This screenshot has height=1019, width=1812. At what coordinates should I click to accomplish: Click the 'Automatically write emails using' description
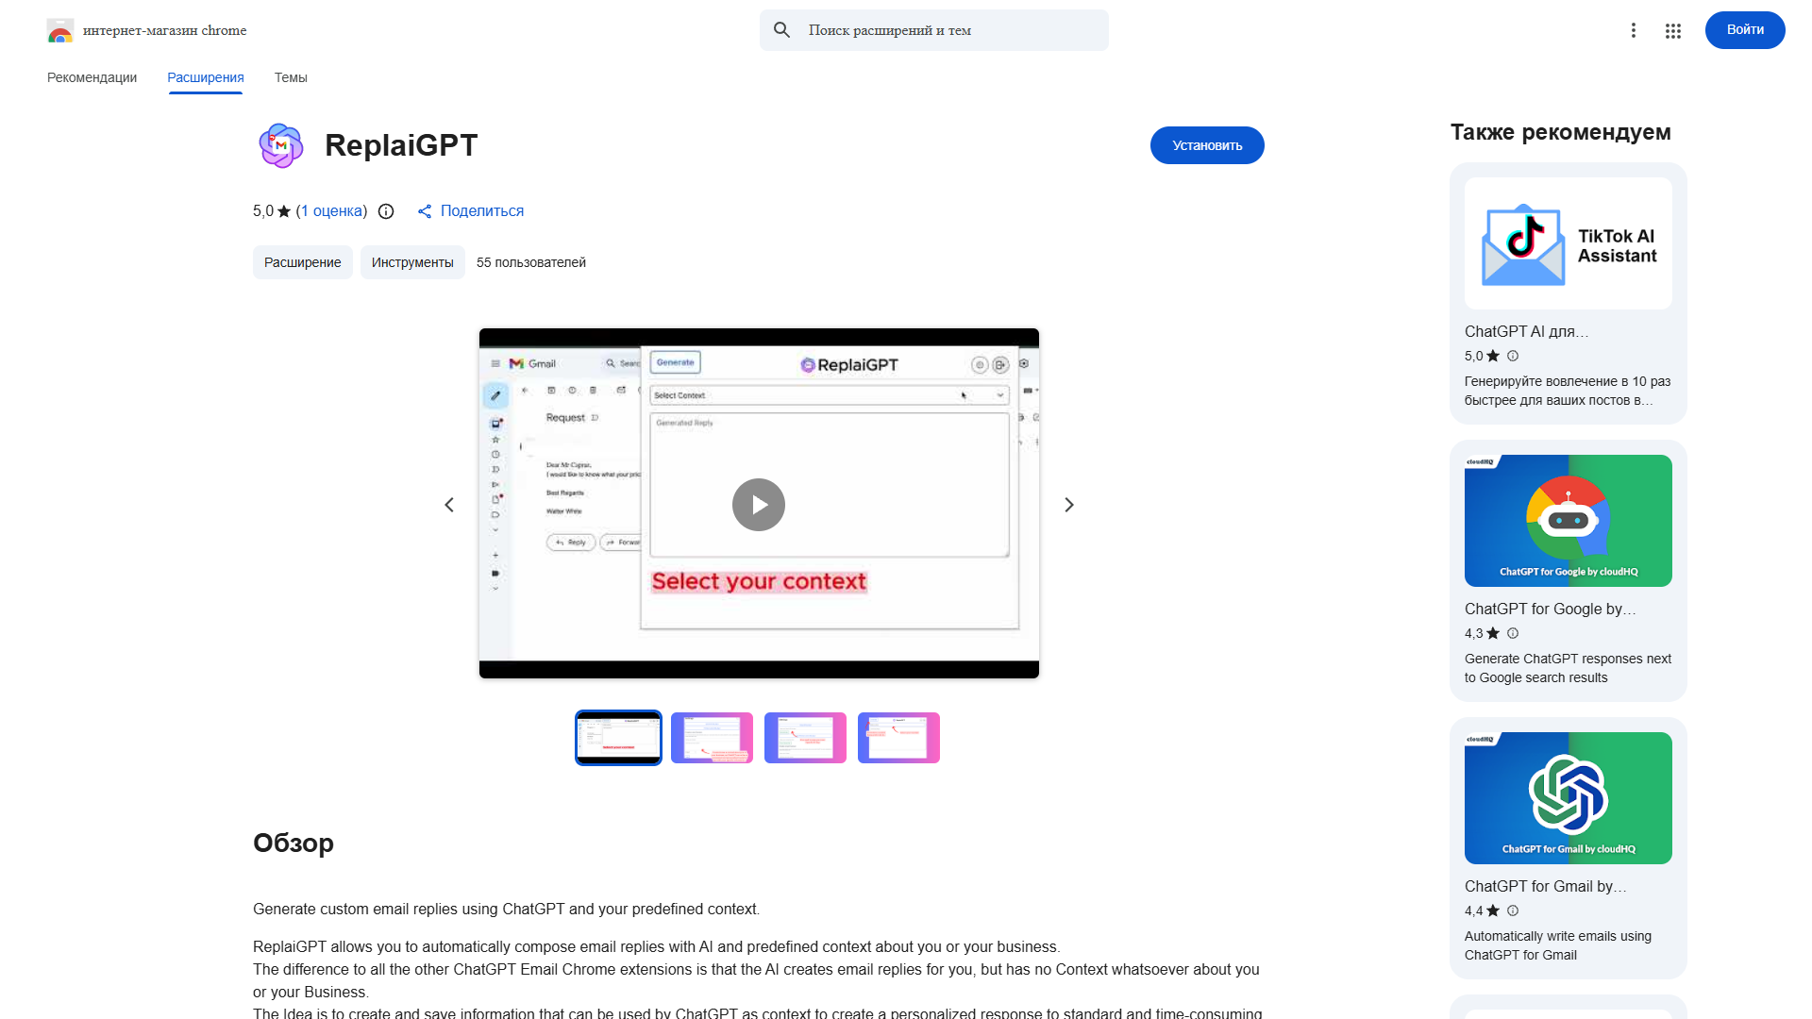click(x=1558, y=945)
